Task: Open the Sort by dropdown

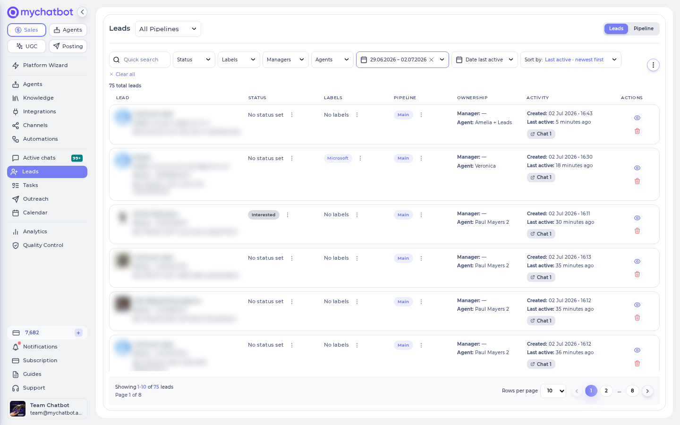Action: click(570, 60)
